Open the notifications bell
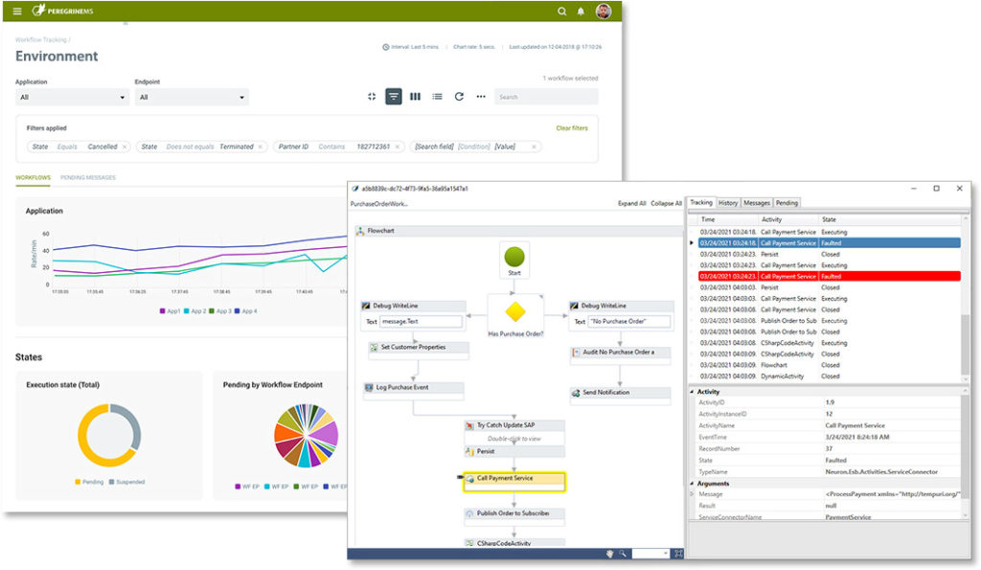Image resolution: width=981 pixels, height=570 pixels. [582, 11]
